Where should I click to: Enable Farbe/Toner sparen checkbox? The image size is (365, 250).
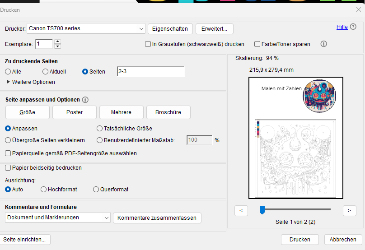coord(257,44)
